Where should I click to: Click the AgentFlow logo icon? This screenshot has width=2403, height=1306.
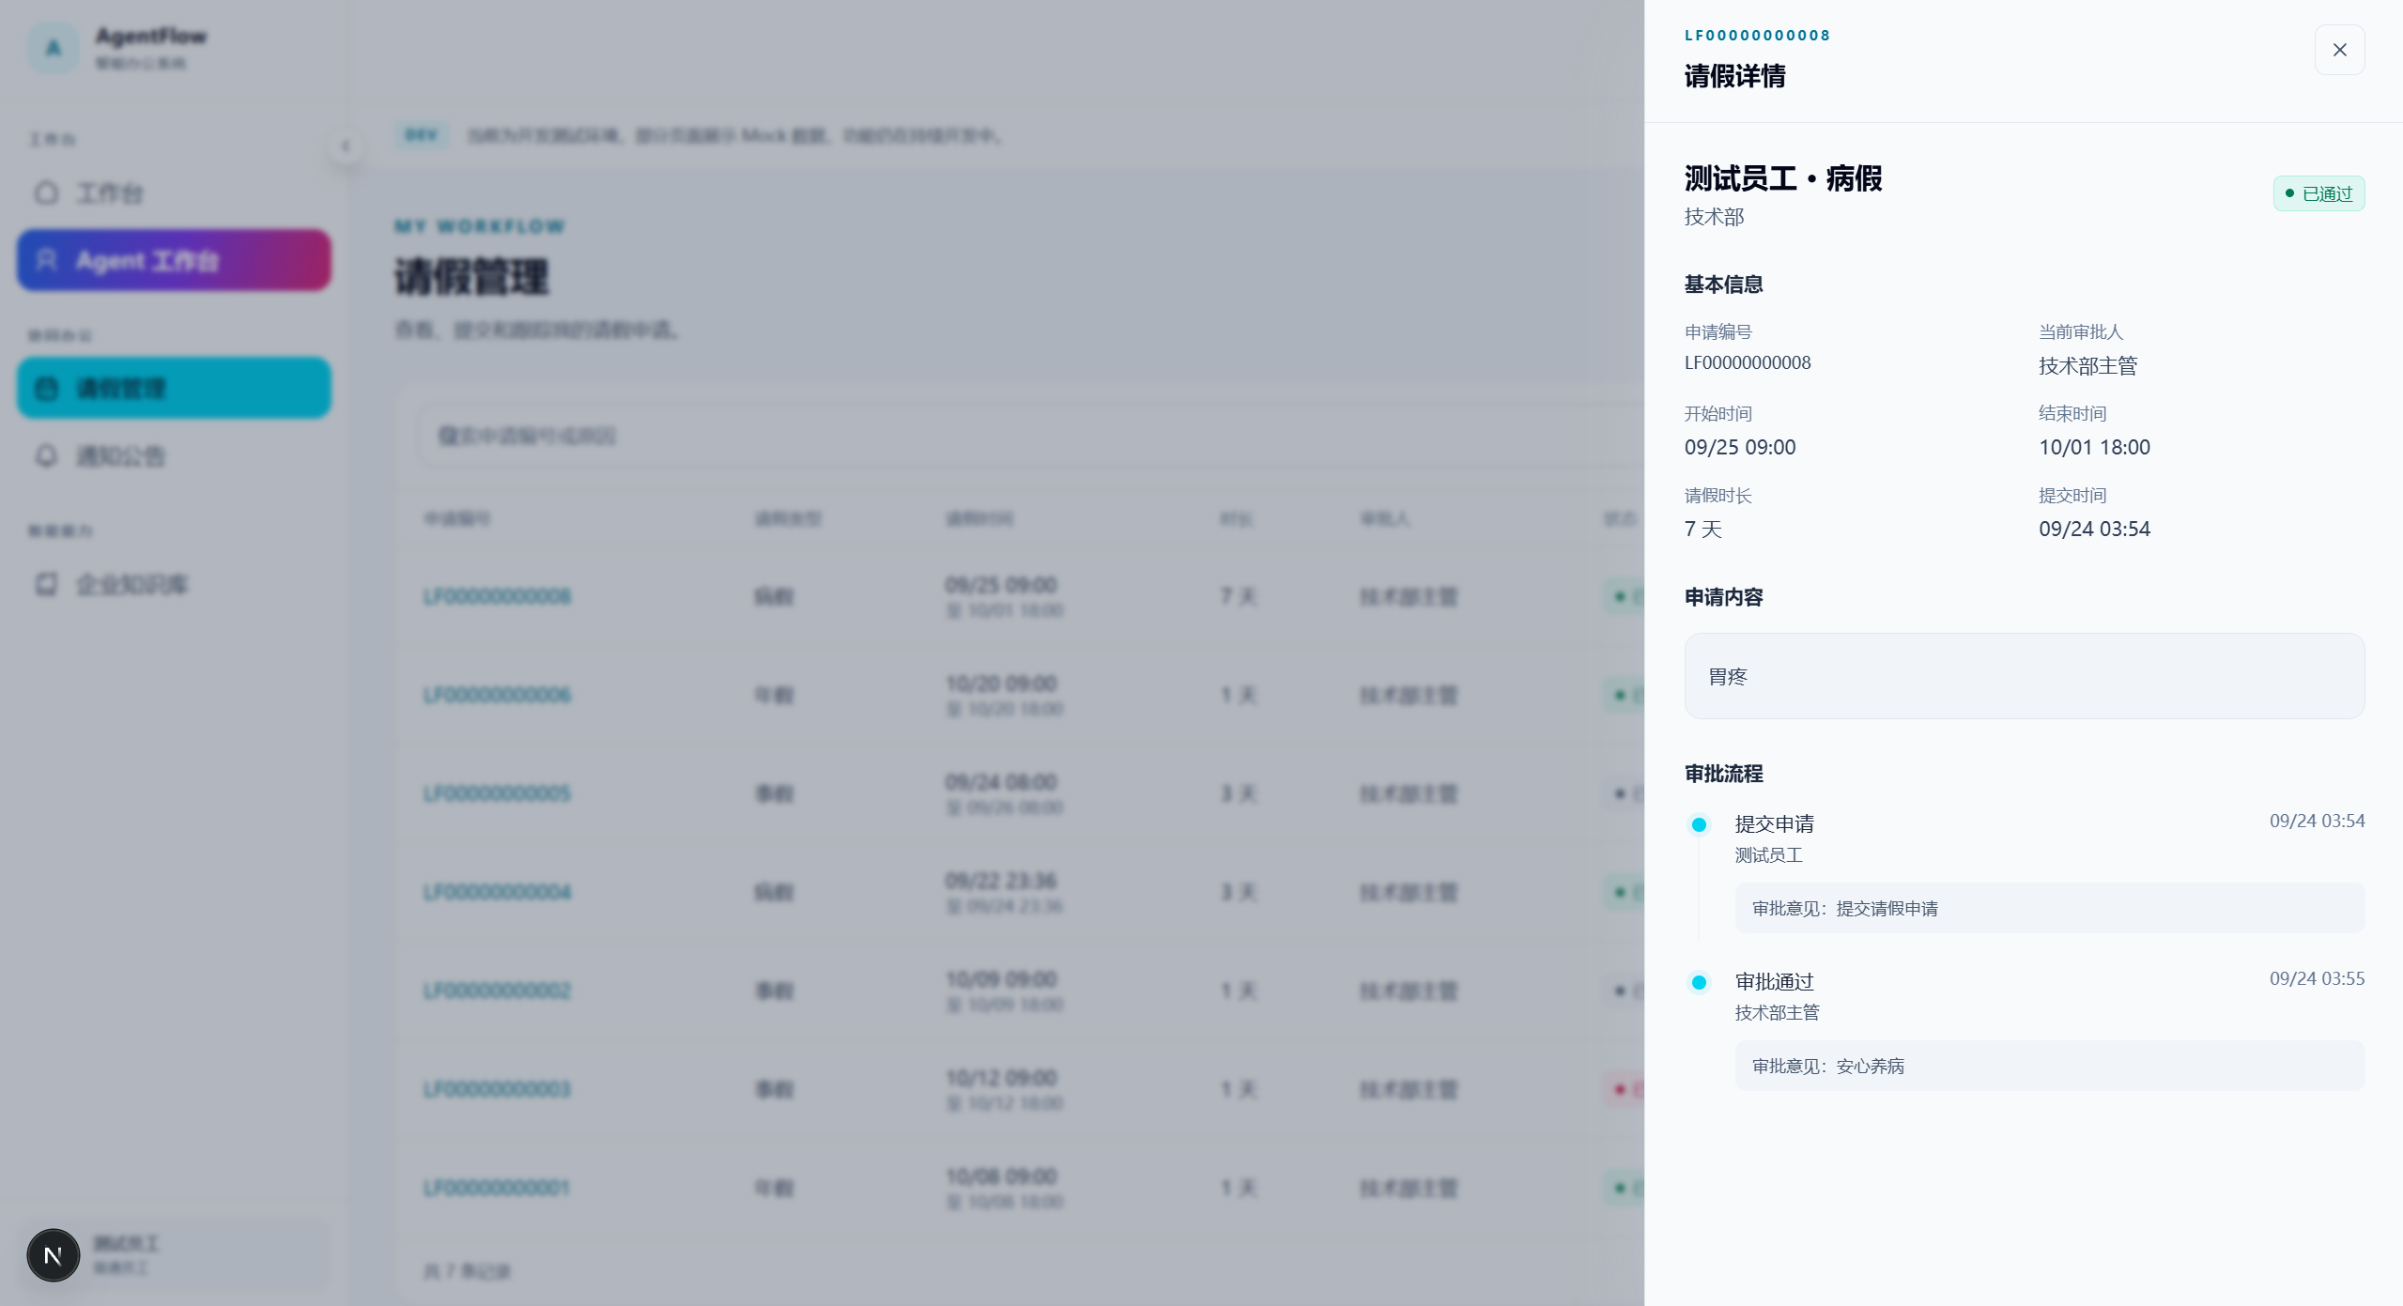[54, 48]
